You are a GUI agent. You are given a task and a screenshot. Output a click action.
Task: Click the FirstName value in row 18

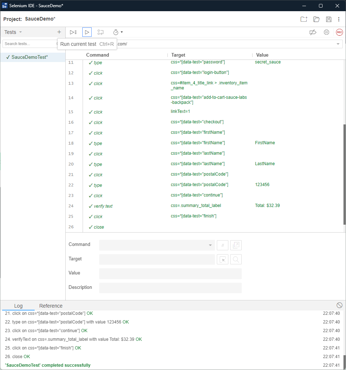coord(265,143)
